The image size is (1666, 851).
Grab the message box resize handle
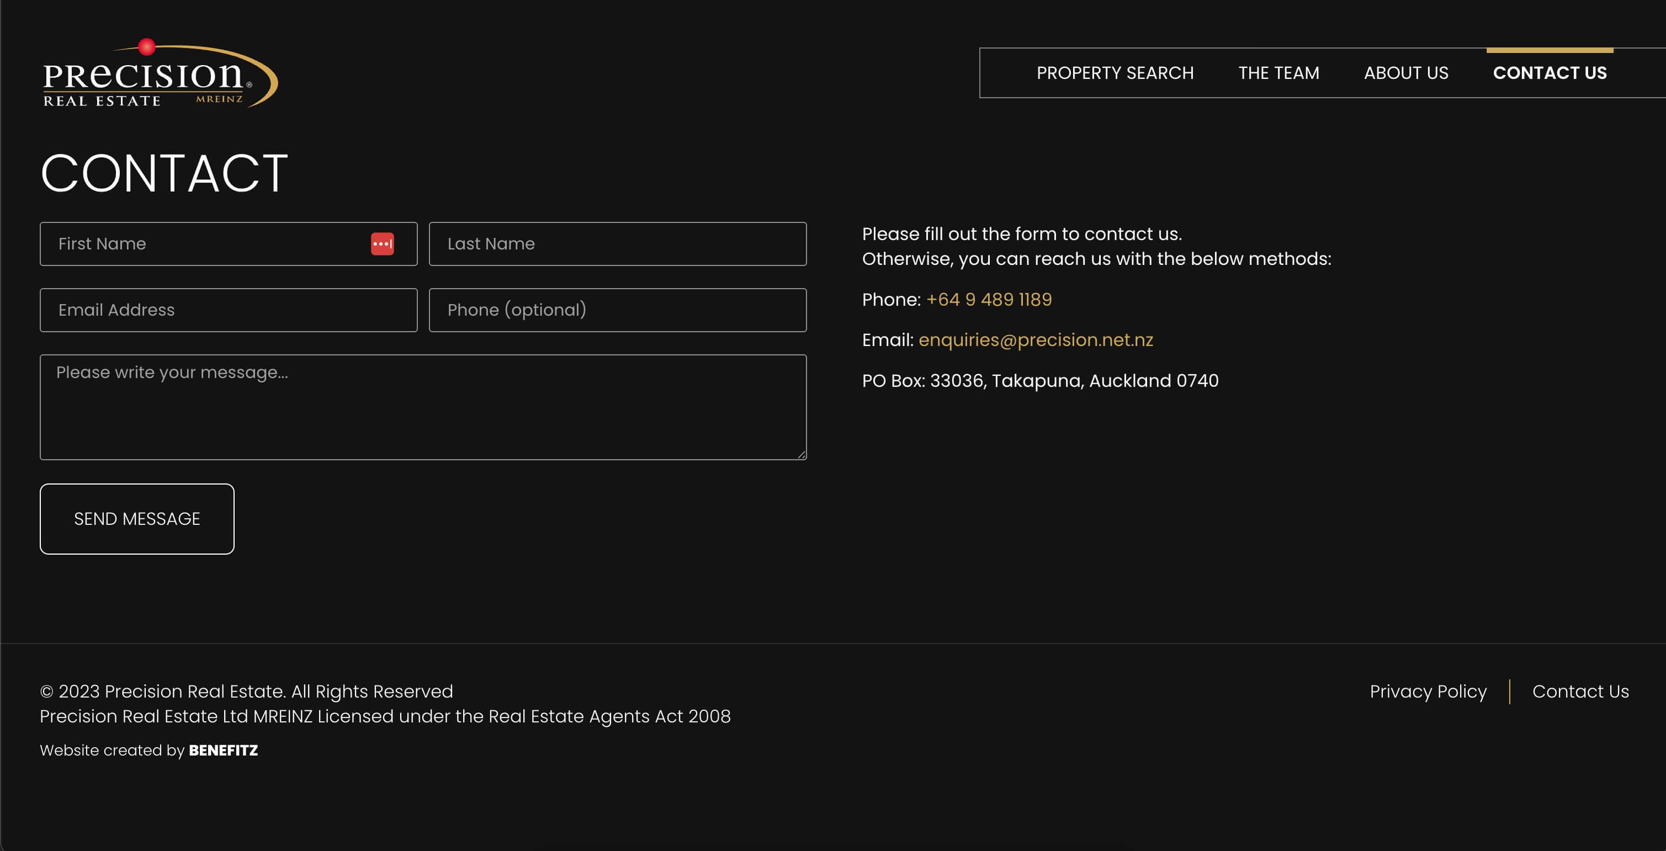click(x=802, y=455)
